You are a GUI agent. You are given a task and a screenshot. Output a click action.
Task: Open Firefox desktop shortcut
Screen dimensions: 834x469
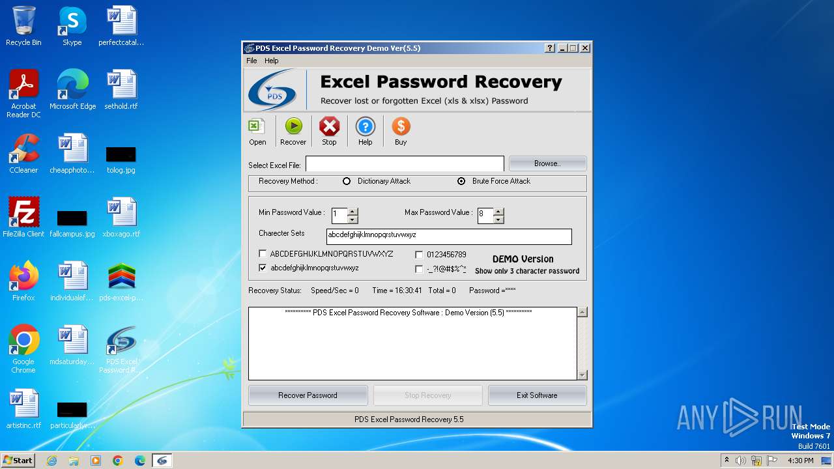pyautogui.click(x=23, y=281)
